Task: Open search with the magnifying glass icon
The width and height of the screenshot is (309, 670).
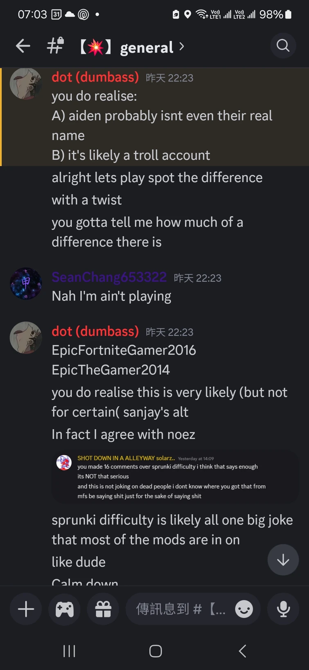Action: click(283, 45)
